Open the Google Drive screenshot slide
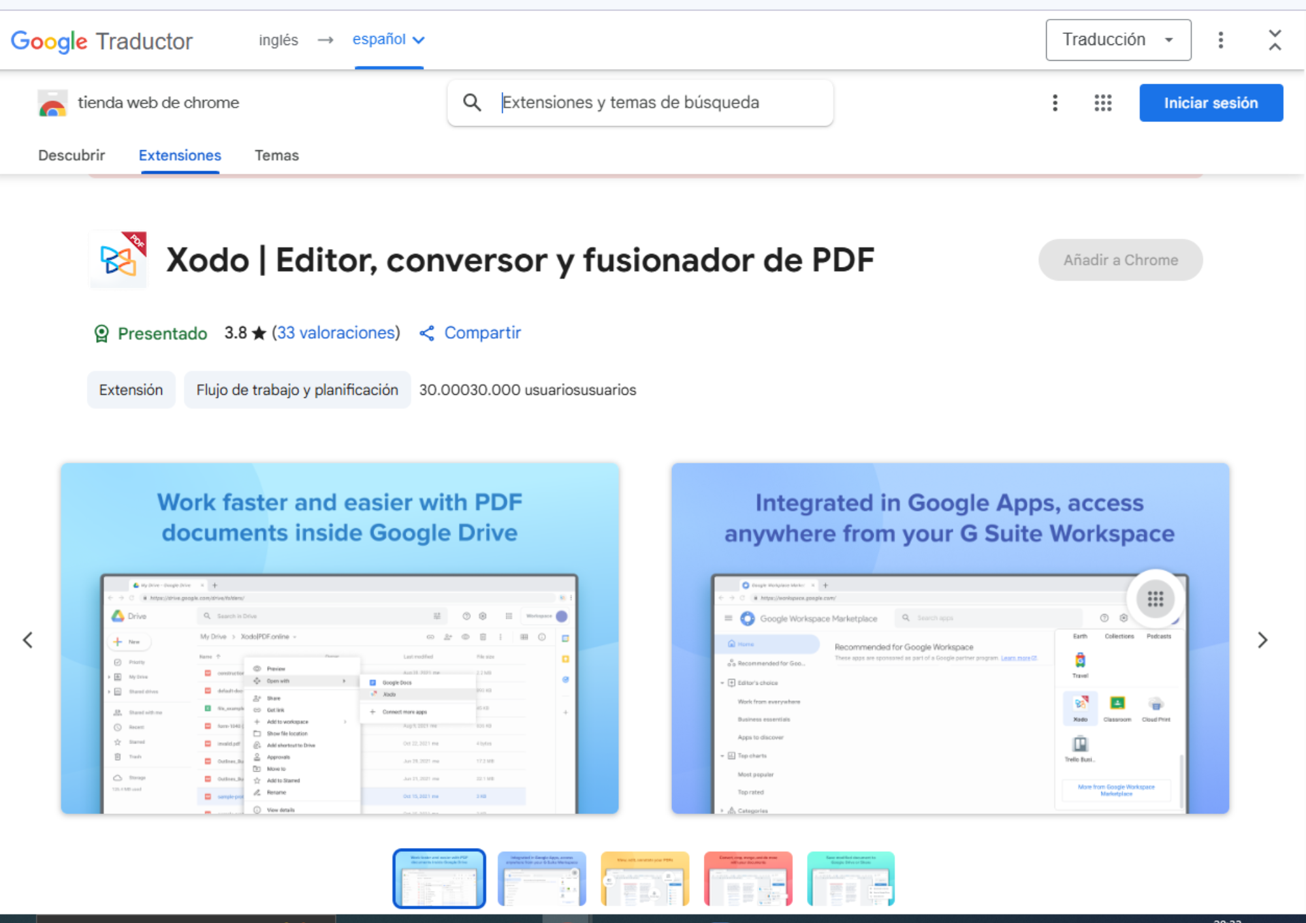The width and height of the screenshot is (1306, 923). [340, 638]
